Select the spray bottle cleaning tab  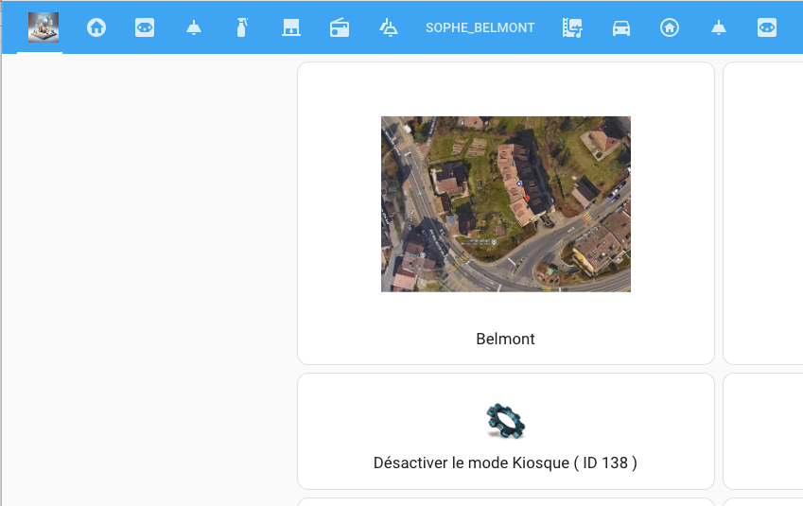pyautogui.click(x=242, y=27)
